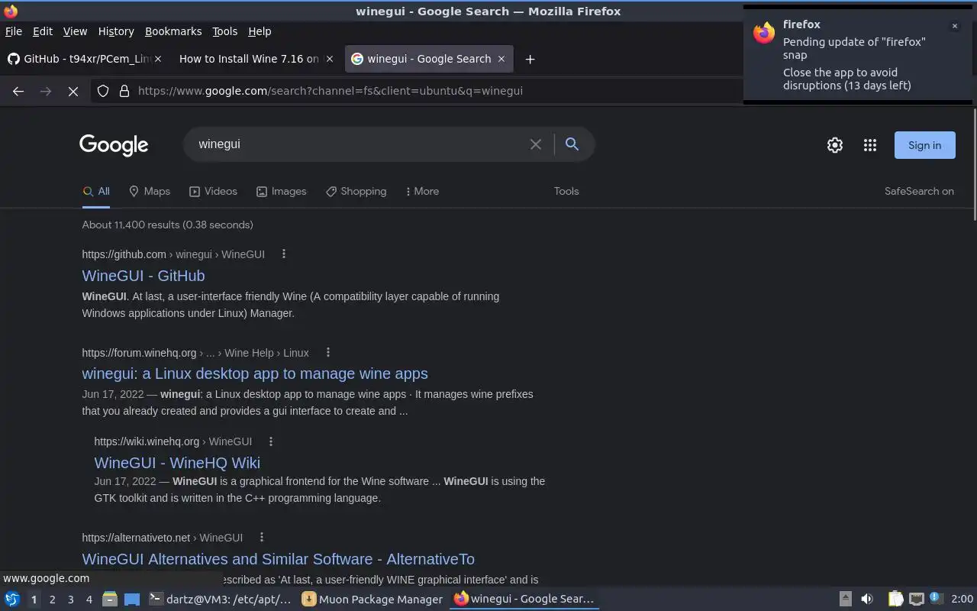The image size is (977, 611).
Task: Click the volume speaker tray icon
Action: click(x=867, y=599)
